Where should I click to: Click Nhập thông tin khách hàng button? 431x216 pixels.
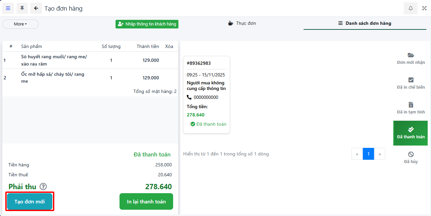[147, 24]
